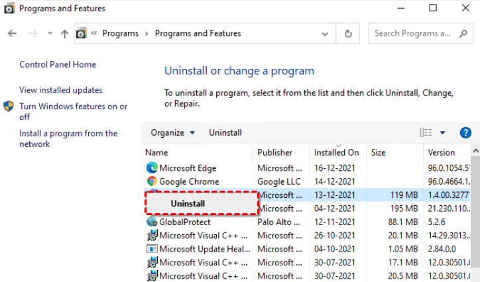Sort by the Publisher column header

275,152
